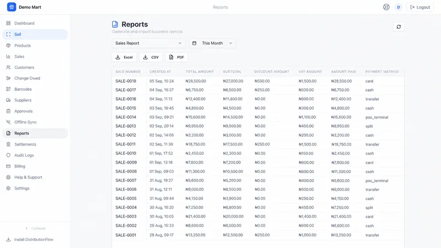This screenshot has width=441, height=248.
Task: Open Products page from sidebar
Action: [35, 45]
